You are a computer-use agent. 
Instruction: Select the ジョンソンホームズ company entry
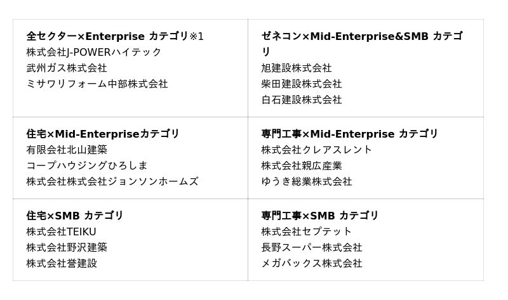112,181
